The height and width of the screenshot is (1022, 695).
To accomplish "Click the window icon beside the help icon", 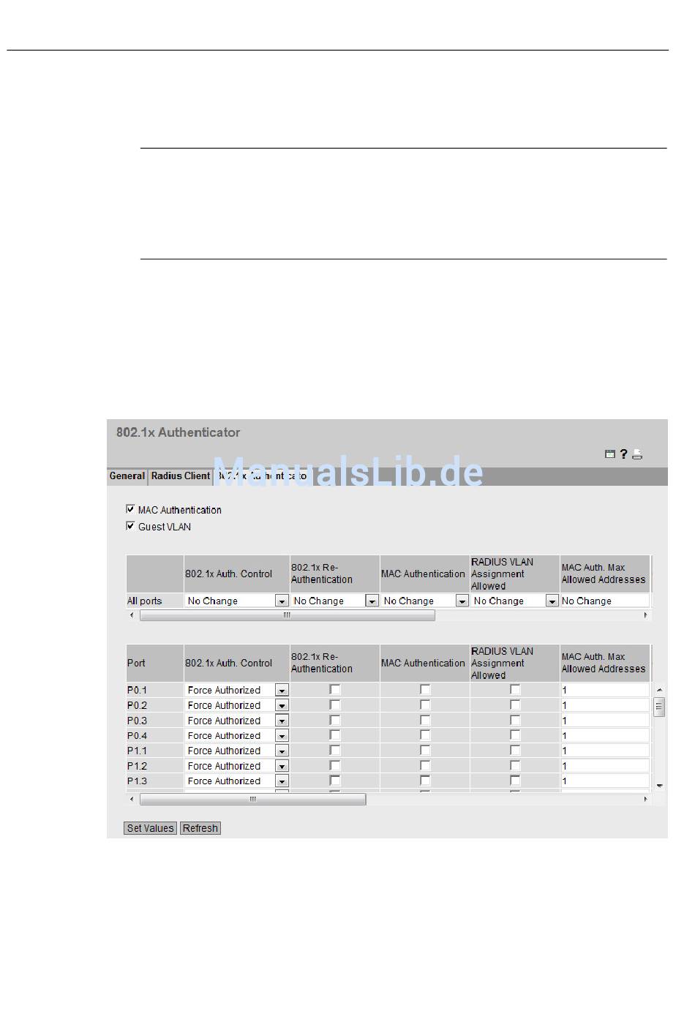I will pos(610,454).
